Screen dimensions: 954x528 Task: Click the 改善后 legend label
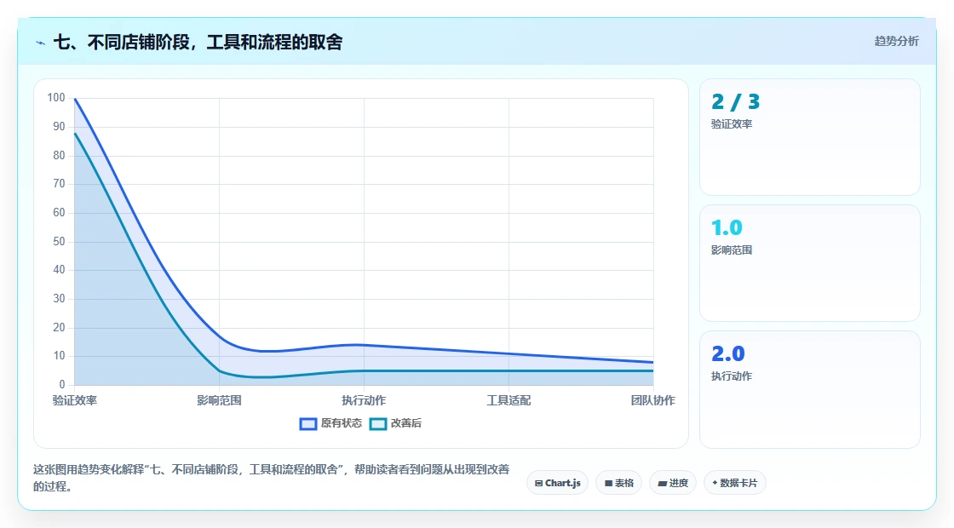405,423
